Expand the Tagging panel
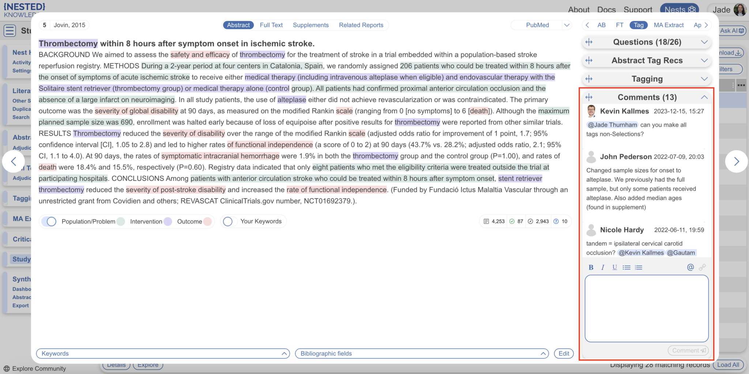 point(704,79)
